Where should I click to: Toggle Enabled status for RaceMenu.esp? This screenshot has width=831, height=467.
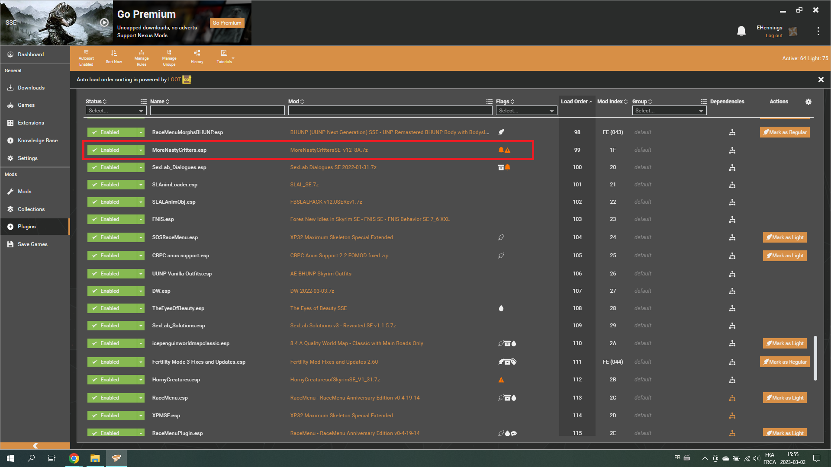(112, 398)
